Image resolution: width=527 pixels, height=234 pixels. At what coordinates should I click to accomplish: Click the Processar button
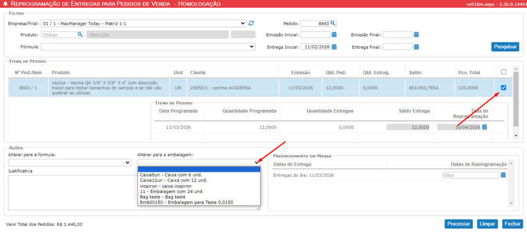tap(458, 224)
